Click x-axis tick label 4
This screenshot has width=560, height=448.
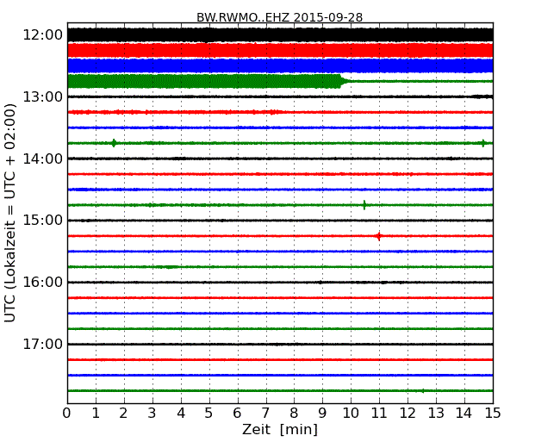tap(181, 414)
